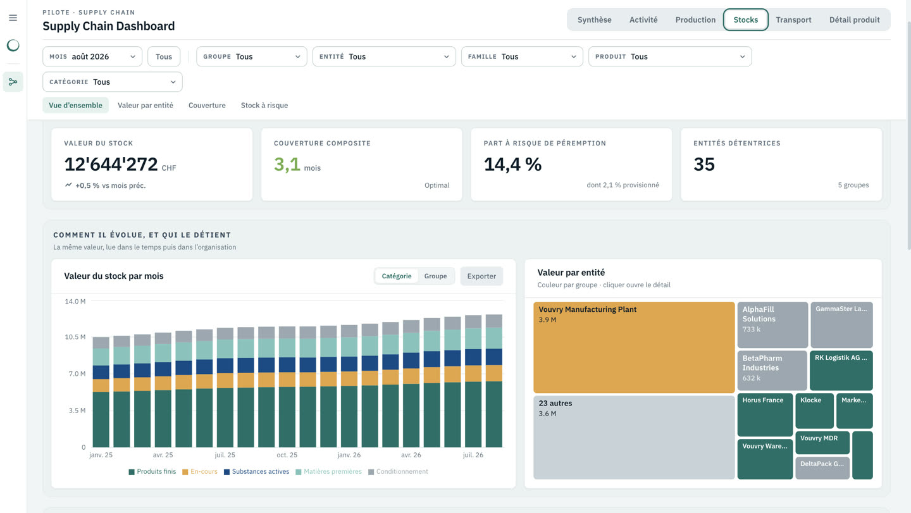Viewport: 911px width, 513px height.
Task: Click the Exporter button
Action: tap(481, 276)
